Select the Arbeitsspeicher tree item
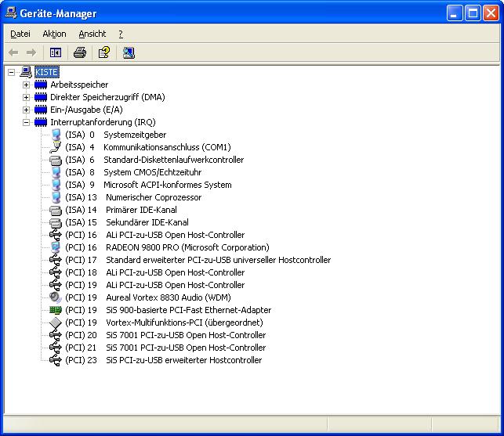The width and height of the screenshot is (504, 436). click(x=79, y=85)
